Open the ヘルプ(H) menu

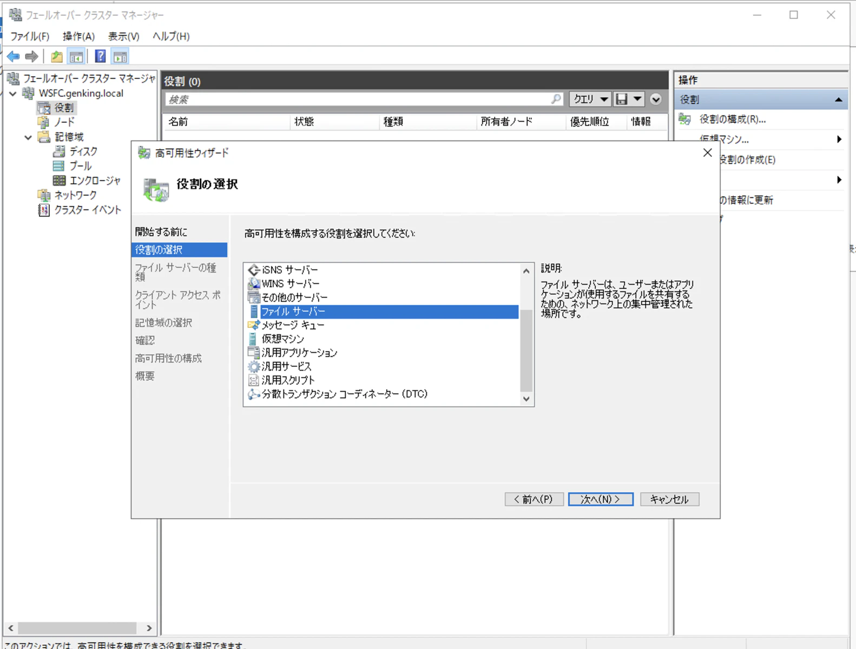tap(171, 36)
